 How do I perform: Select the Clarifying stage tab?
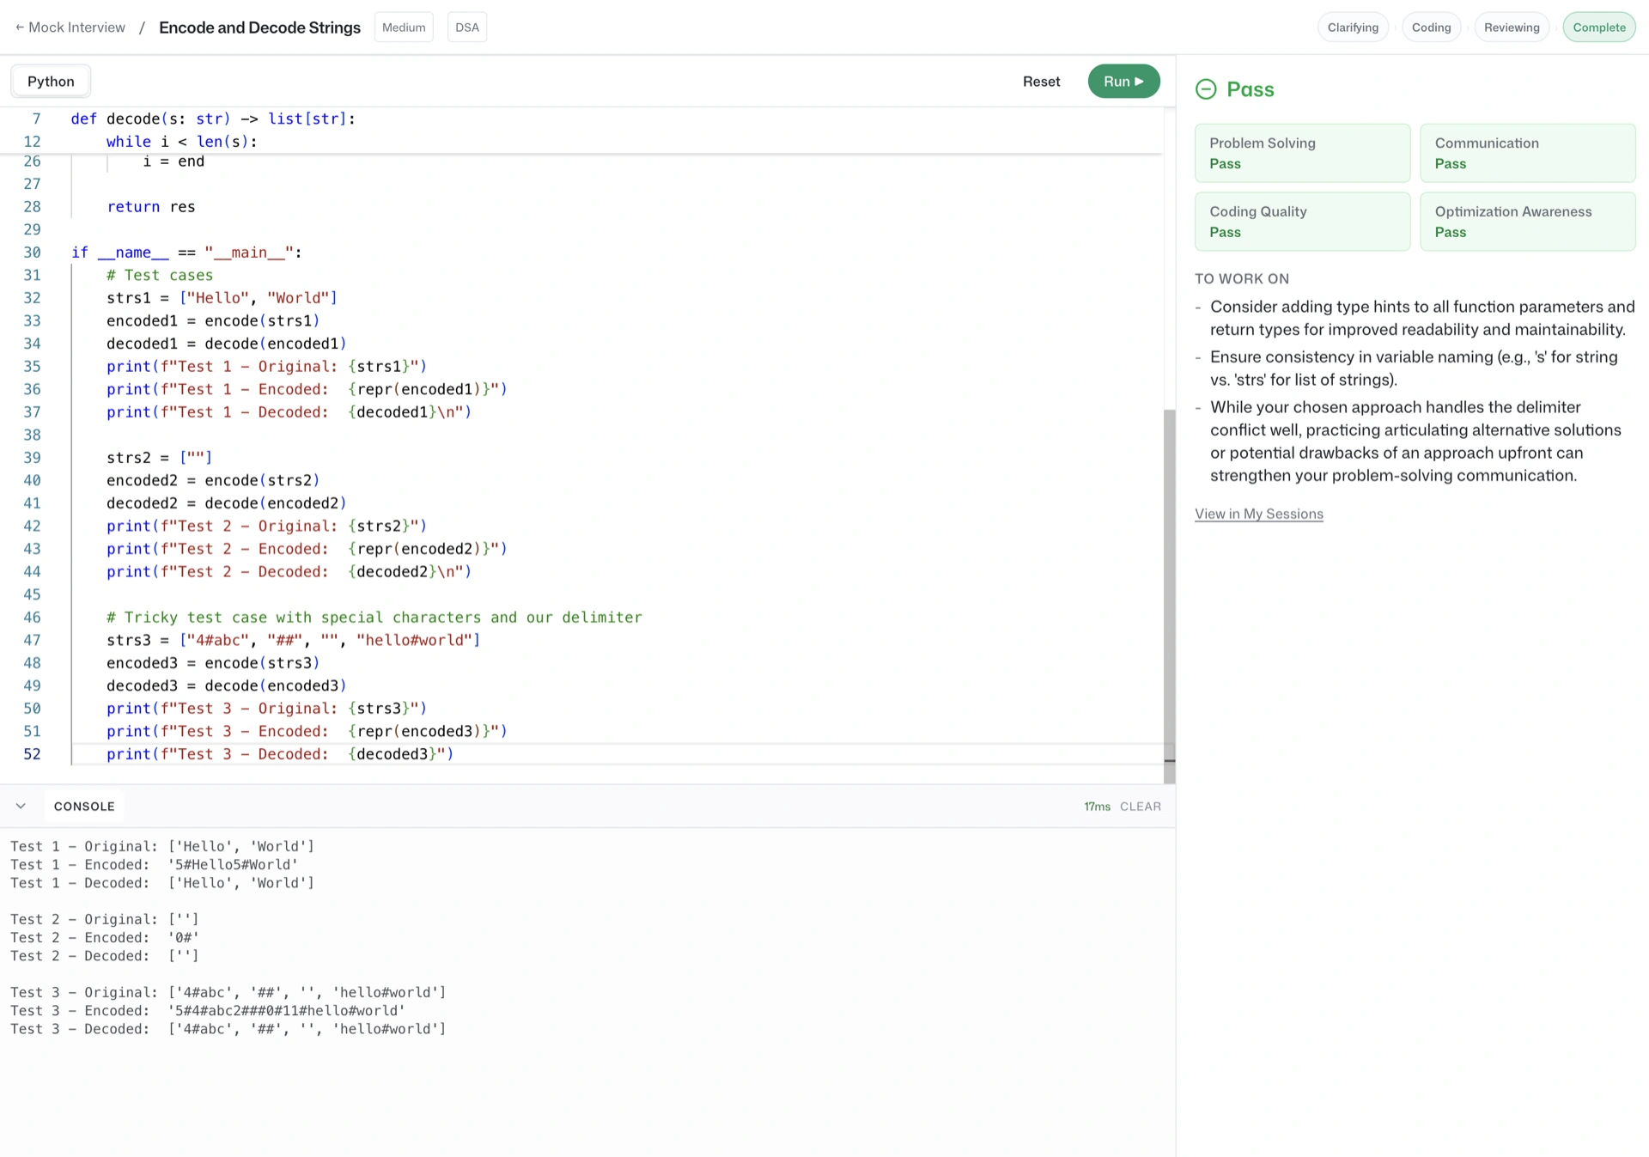[x=1353, y=27]
